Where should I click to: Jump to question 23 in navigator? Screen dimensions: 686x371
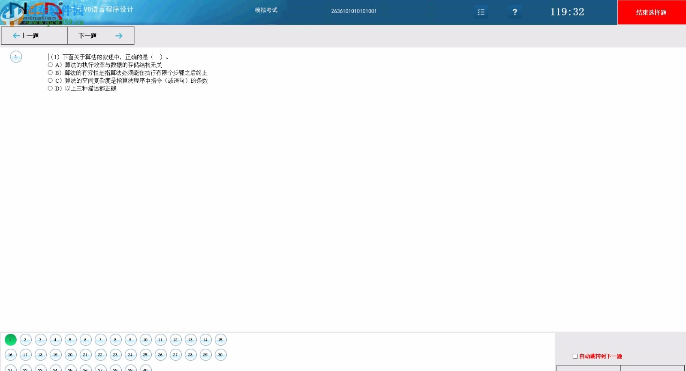115,355
